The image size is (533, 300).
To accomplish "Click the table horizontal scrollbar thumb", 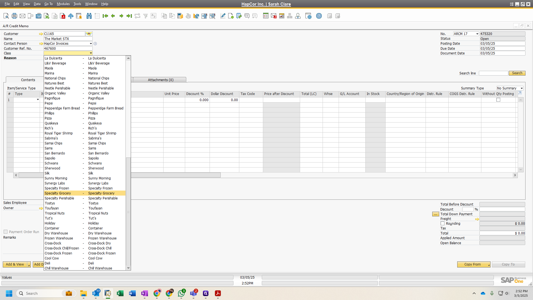I will (x=119, y=175).
